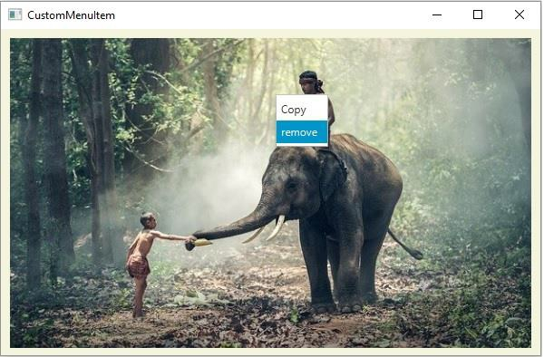The height and width of the screenshot is (357, 544).
Task: Select Copy from the context menu
Action: [x=302, y=109]
